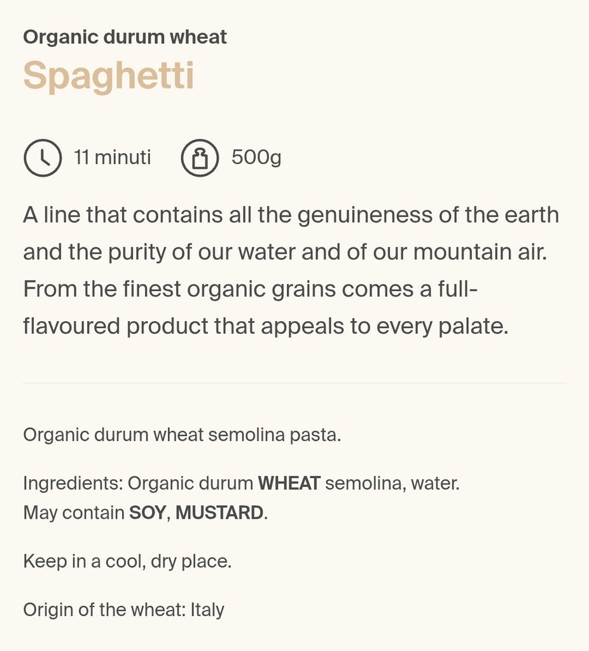Click 'Origin of the wheat: Italy' text

point(123,610)
